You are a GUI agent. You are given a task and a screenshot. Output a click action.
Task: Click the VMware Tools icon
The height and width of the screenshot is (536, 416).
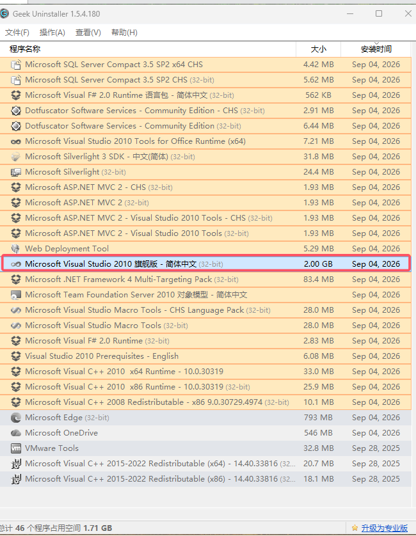tap(16, 448)
